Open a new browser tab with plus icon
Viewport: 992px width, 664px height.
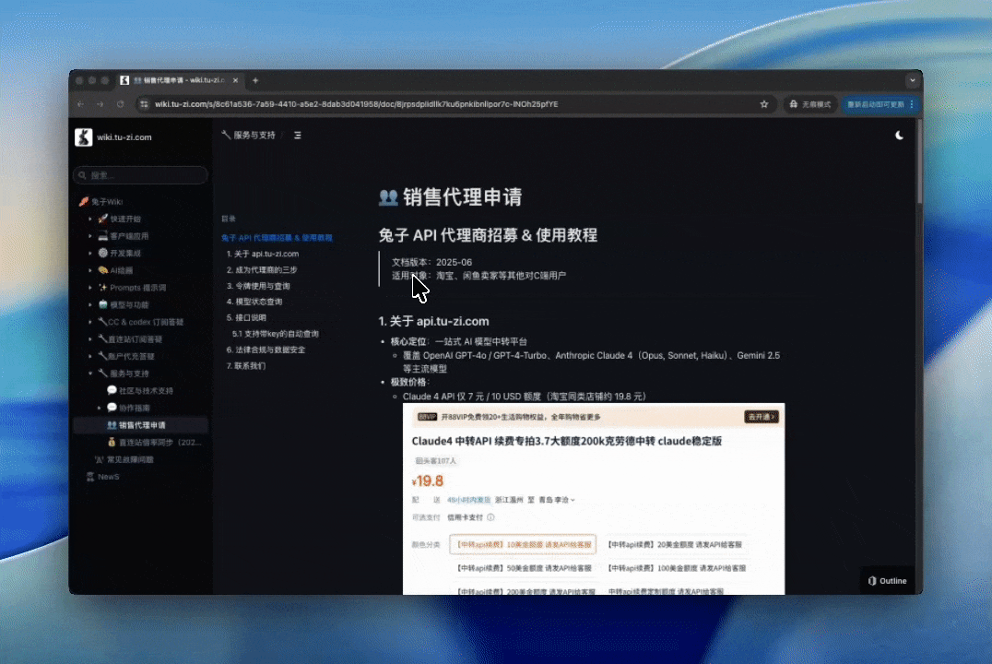[255, 80]
